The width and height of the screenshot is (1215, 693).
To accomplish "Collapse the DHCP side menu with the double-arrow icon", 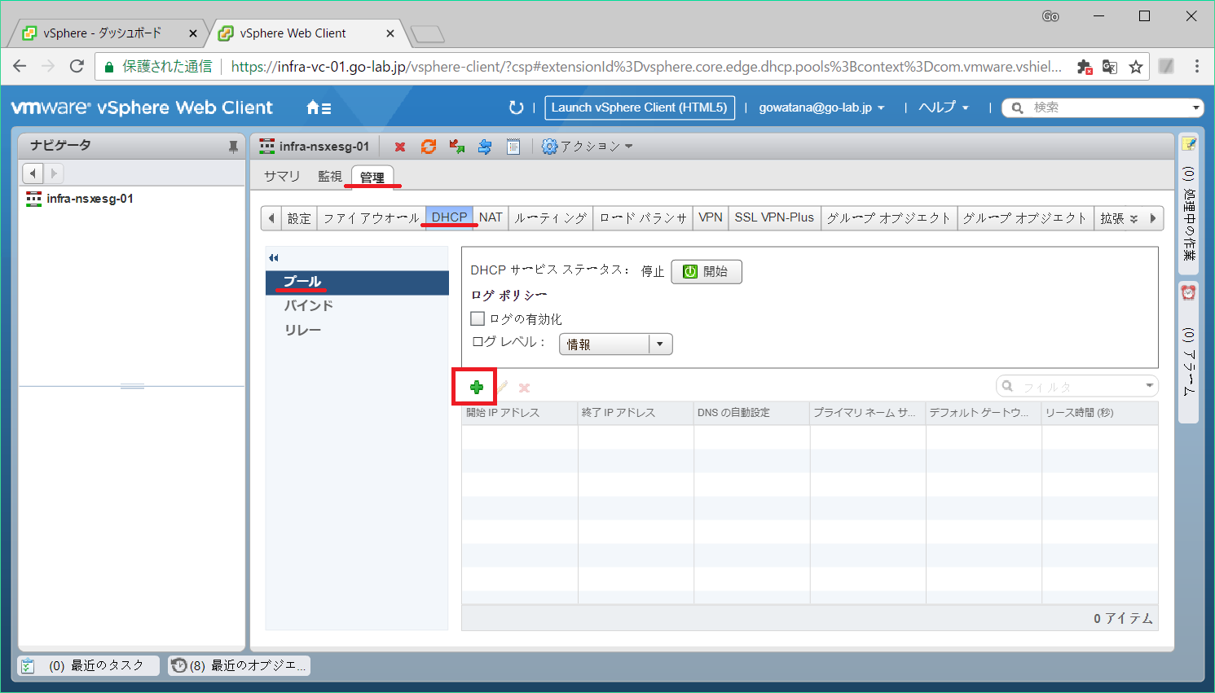I will (x=274, y=258).
